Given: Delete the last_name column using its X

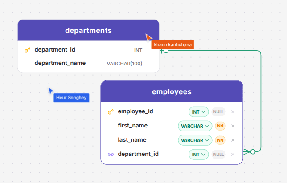Looking at the screenshot, I should (x=233, y=140).
